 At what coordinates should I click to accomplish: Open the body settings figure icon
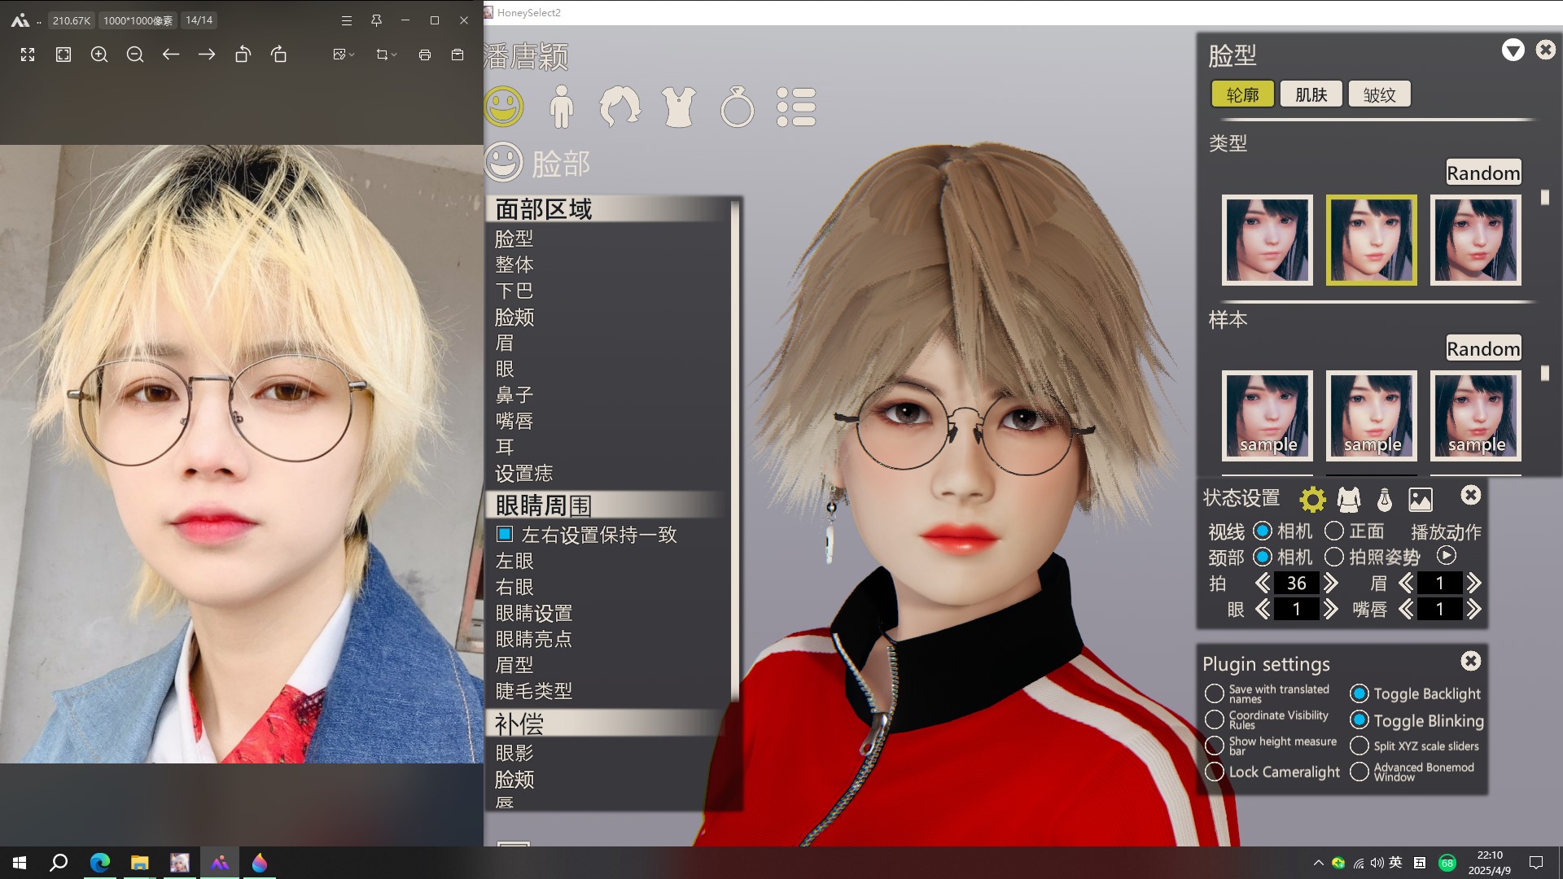pyautogui.click(x=561, y=107)
